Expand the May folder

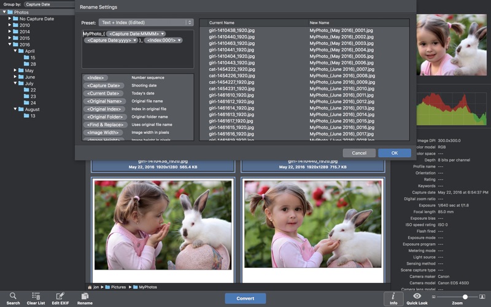pyautogui.click(x=15, y=71)
